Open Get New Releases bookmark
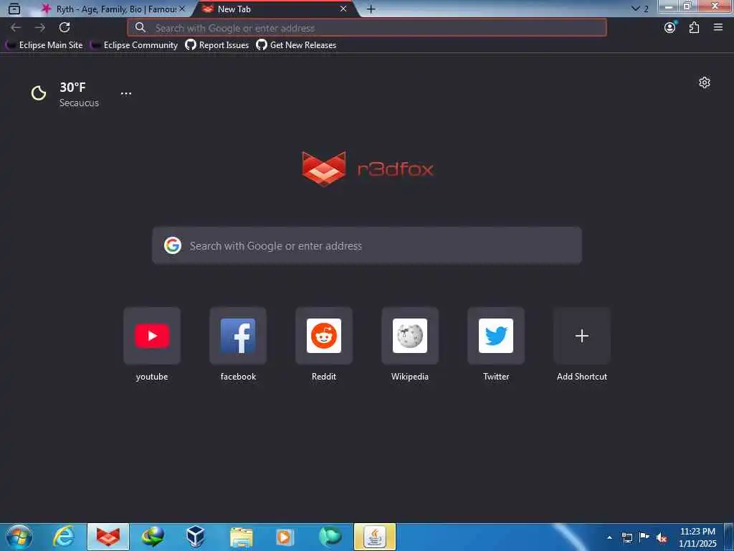 coord(296,45)
